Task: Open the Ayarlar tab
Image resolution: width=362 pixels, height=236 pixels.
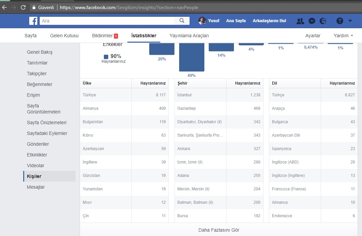Action: [x=313, y=36]
